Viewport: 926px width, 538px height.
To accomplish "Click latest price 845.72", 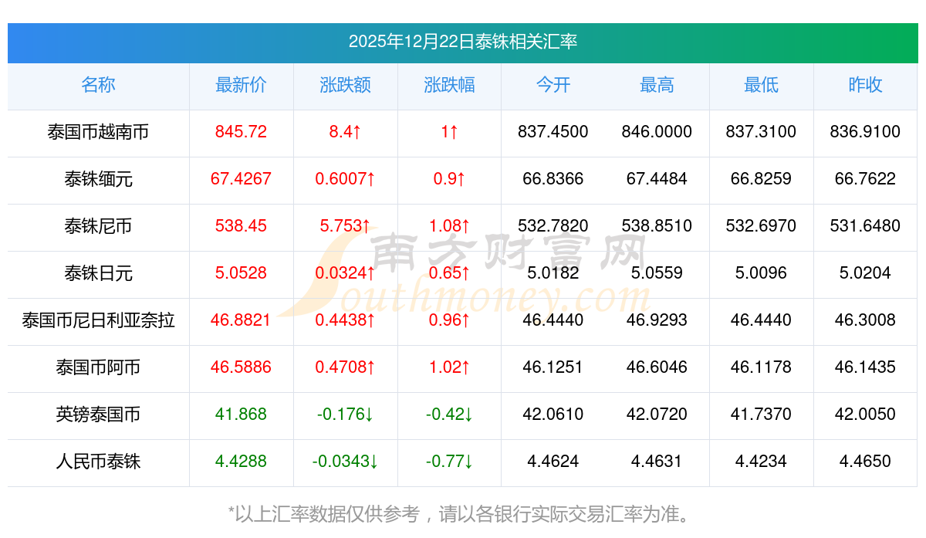I will point(241,133).
